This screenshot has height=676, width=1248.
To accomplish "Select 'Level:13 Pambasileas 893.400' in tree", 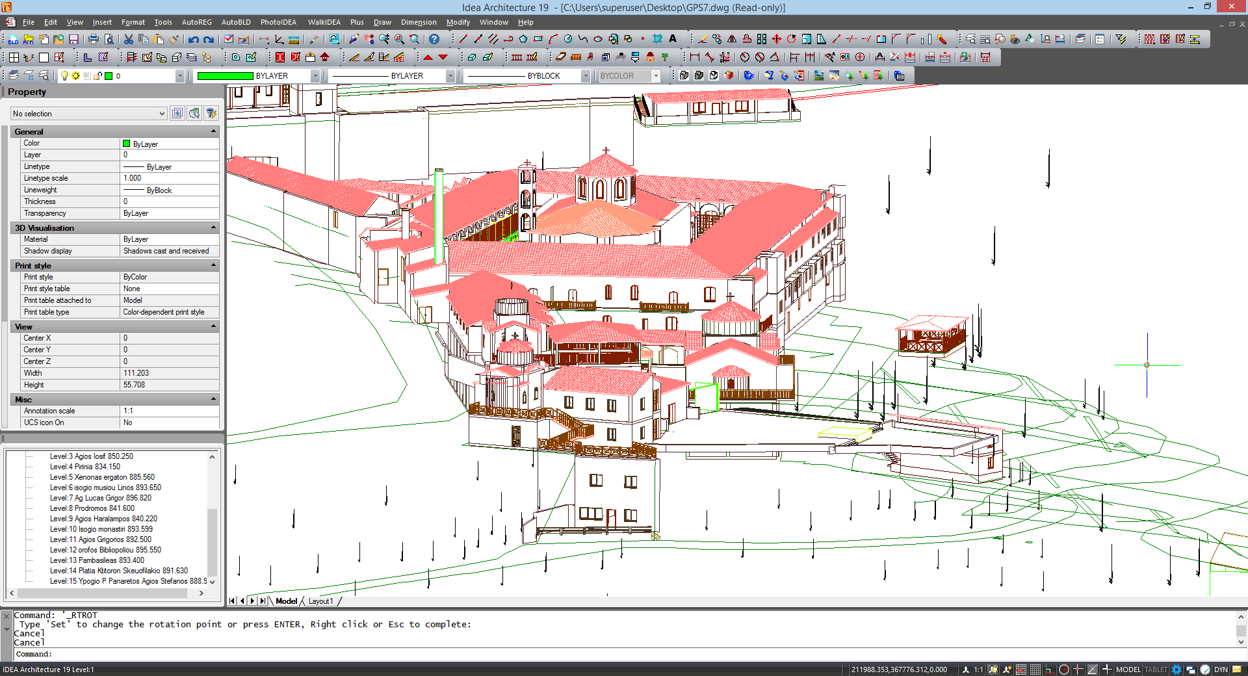I will 97,560.
